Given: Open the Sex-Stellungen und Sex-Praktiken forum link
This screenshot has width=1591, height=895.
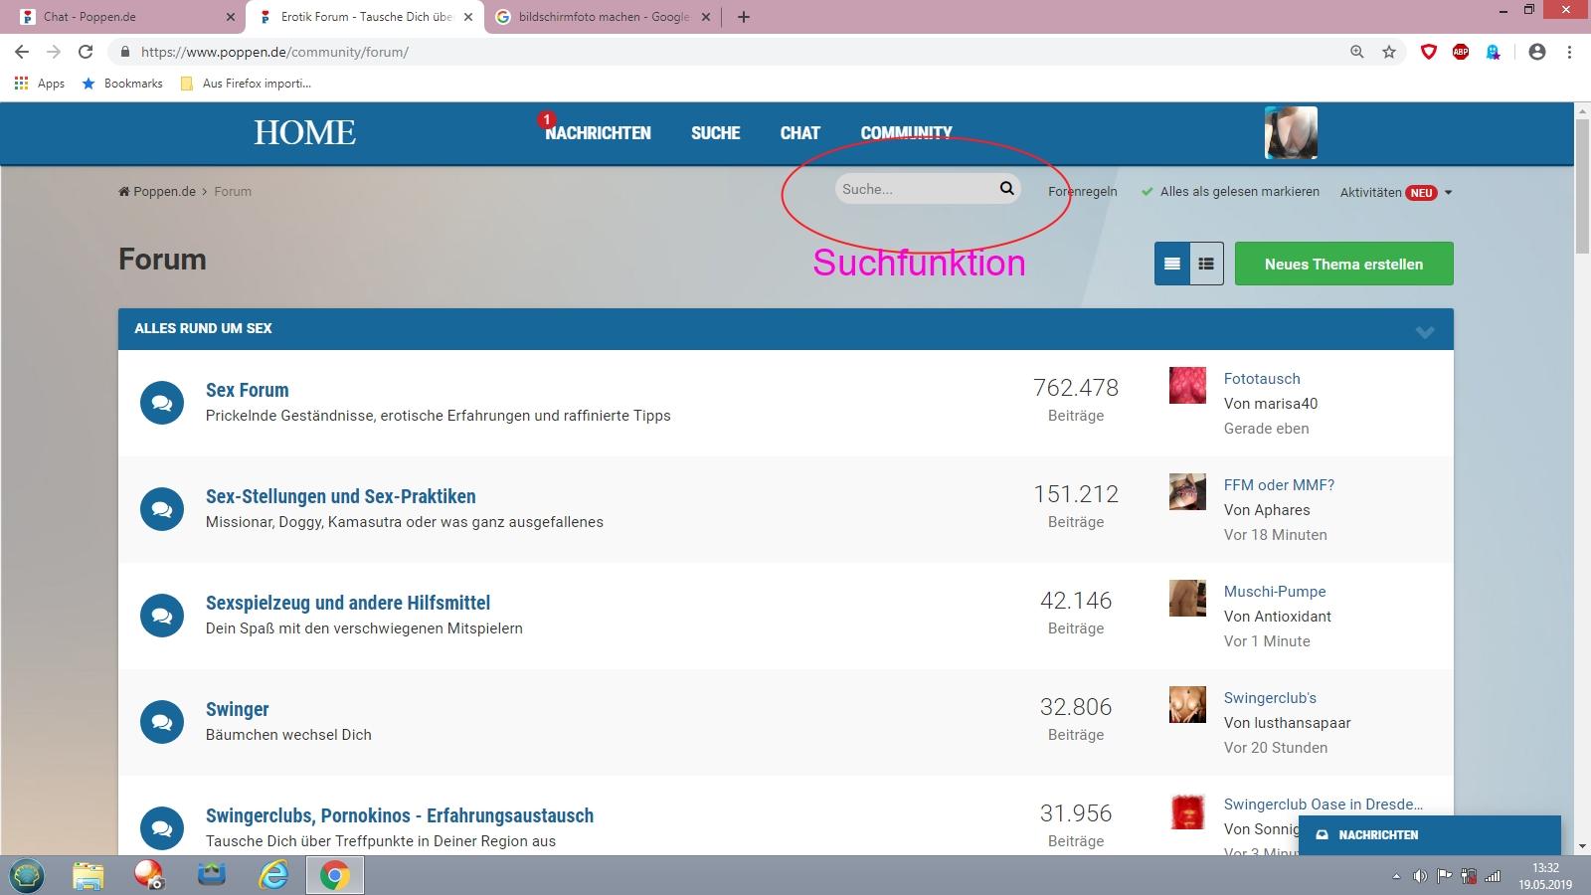Looking at the screenshot, I should click(x=340, y=496).
